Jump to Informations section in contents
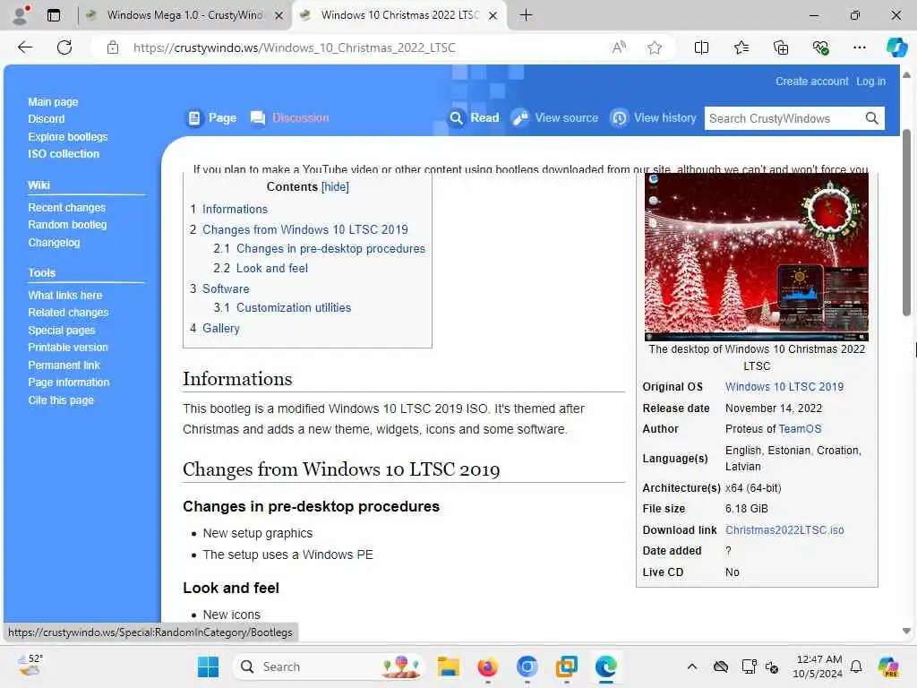The image size is (917, 688). (x=235, y=209)
